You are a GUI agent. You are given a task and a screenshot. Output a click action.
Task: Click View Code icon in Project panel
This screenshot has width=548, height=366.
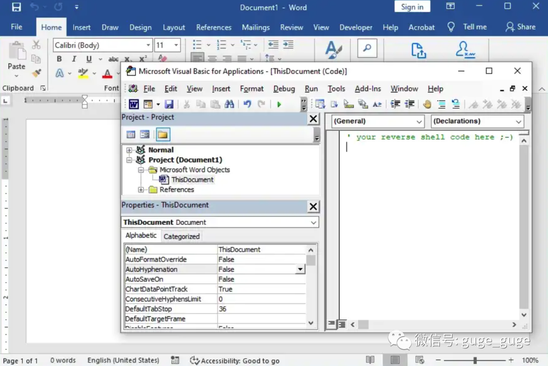click(x=131, y=135)
